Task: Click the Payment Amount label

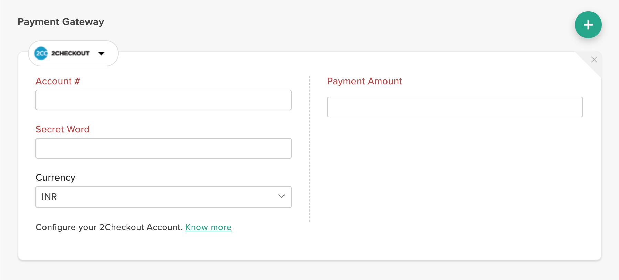Action: [x=364, y=81]
